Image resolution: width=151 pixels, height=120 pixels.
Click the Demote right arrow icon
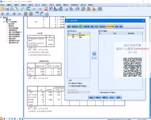(x=8, y=14)
